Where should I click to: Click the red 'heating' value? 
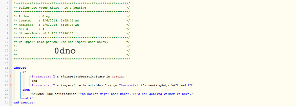[x=118, y=76]
